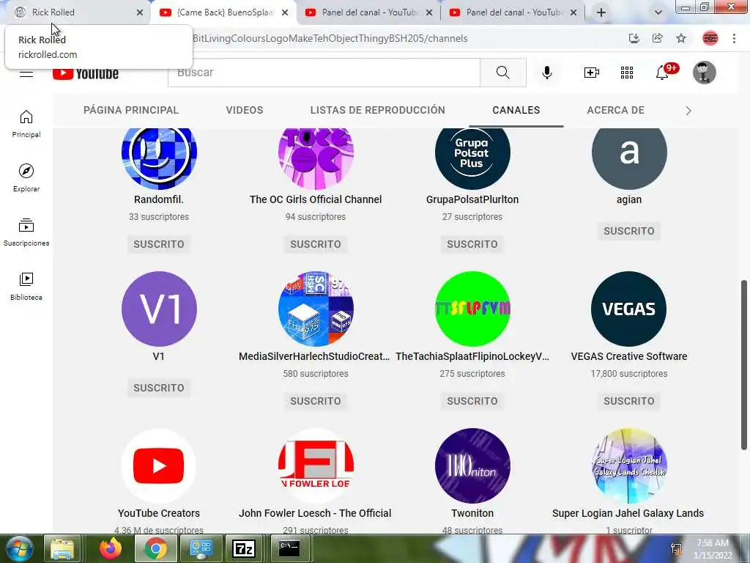Open Explorar in the sidebar
Screen dimensions: 750x563
(26, 177)
